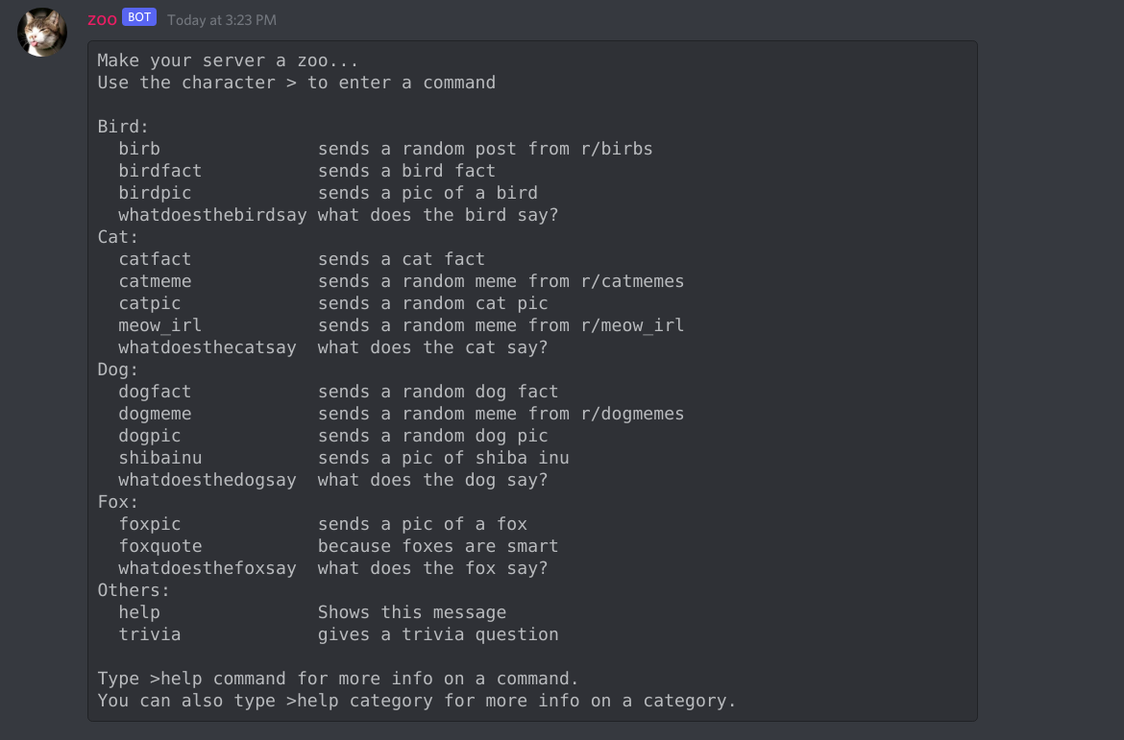The height and width of the screenshot is (740, 1124).
Task: Click the foxquote command text
Action: click(160, 546)
